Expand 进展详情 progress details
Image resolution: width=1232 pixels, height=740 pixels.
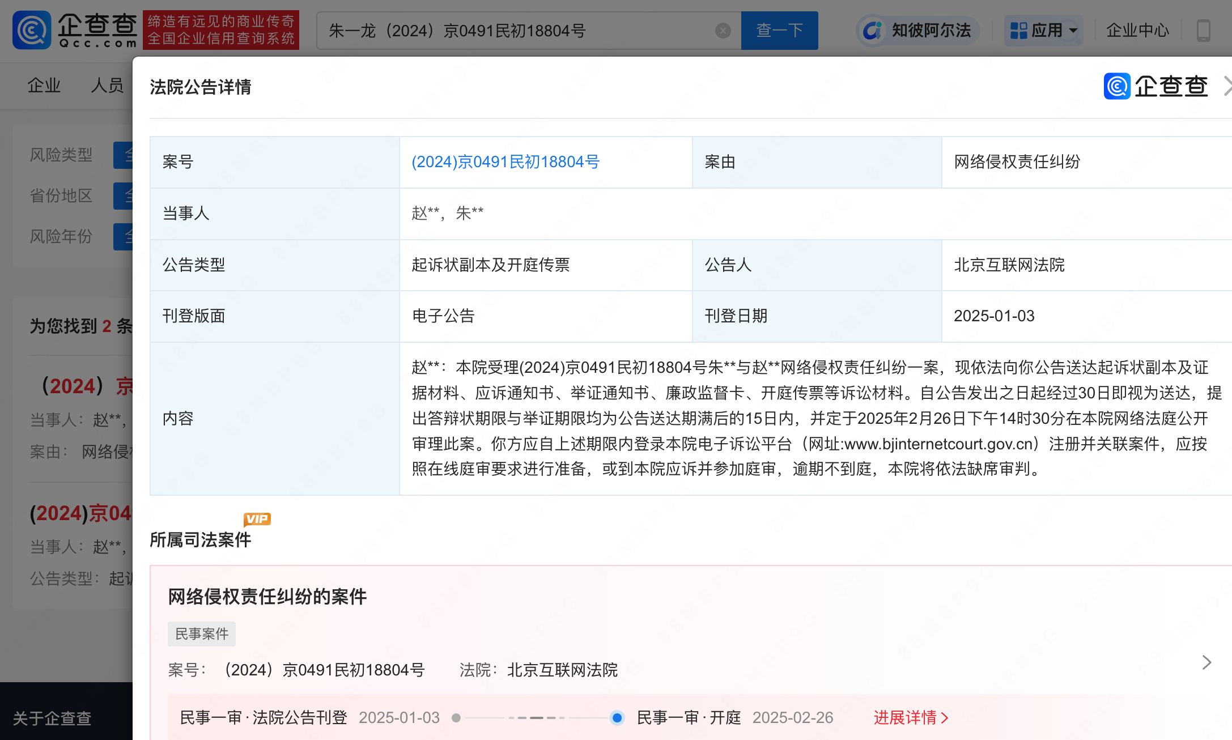coord(911,718)
